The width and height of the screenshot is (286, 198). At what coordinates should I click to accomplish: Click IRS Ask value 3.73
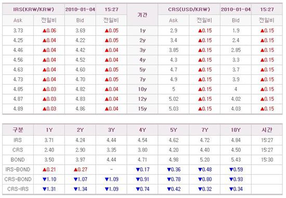tap(18, 31)
